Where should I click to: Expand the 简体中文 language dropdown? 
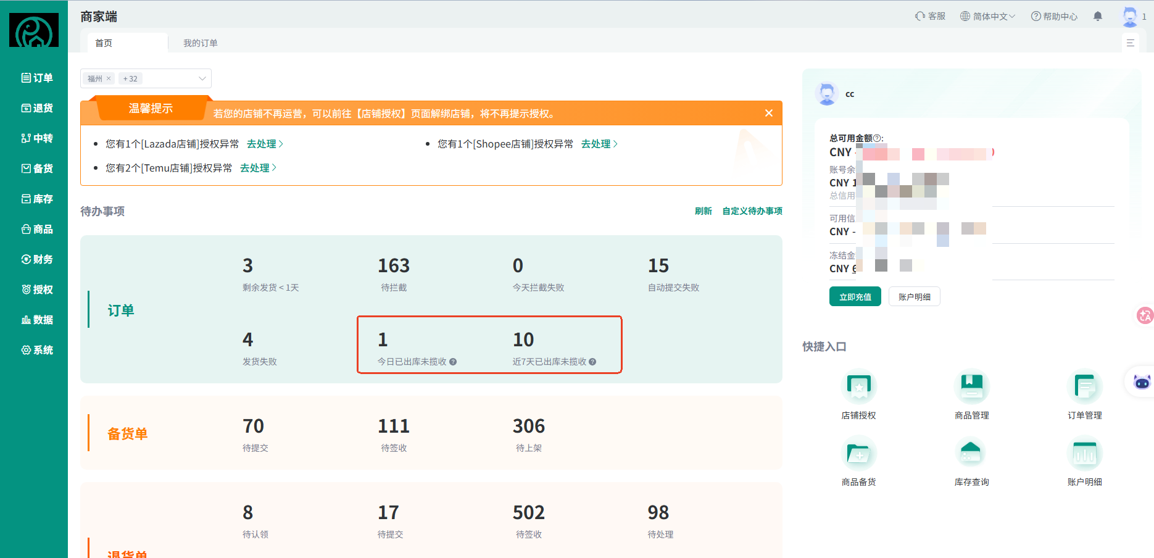(x=987, y=16)
